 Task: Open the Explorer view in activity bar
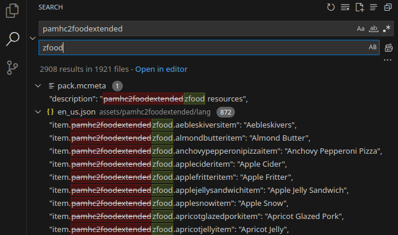tap(12, 11)
